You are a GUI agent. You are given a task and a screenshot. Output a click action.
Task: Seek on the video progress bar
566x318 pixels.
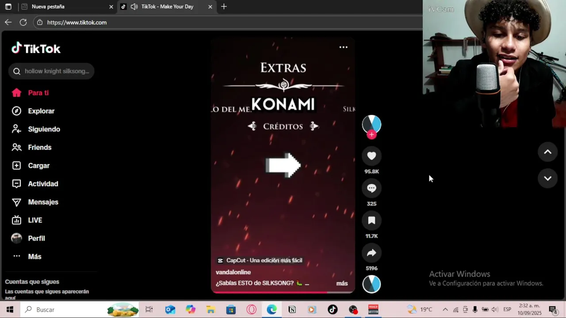283,291
